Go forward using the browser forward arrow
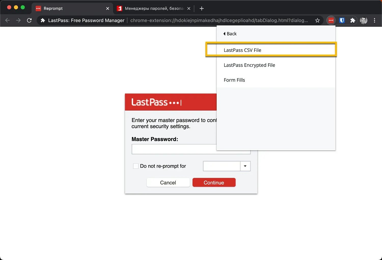This screenshot has height=260, width=382. 18,20
